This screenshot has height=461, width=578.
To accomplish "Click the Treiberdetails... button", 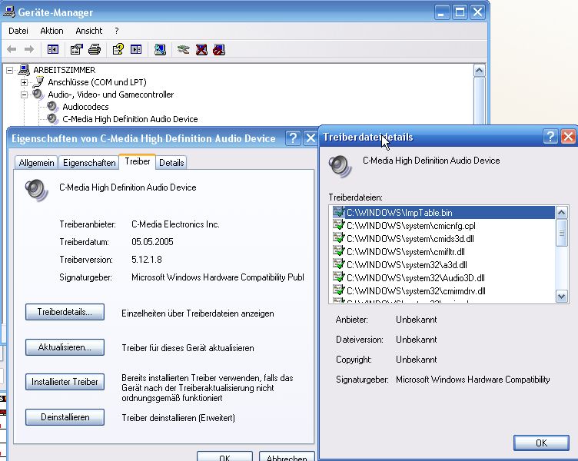I will (65, 312).
